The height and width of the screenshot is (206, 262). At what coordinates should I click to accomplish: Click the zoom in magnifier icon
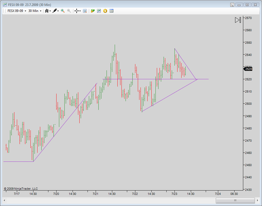click(63, 11)
